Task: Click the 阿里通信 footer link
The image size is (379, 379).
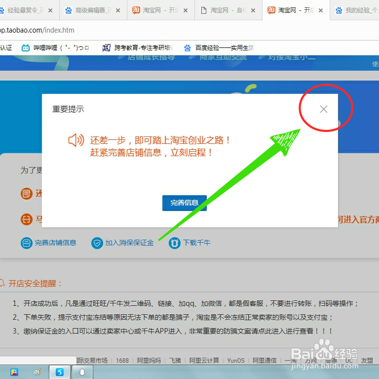Action: (x=265, y=360)
